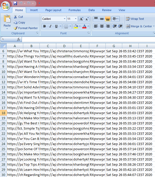Open the Formulas tab
Image resolution: width=155 pixels, height=177 pixels.
[x=75, y=10]
